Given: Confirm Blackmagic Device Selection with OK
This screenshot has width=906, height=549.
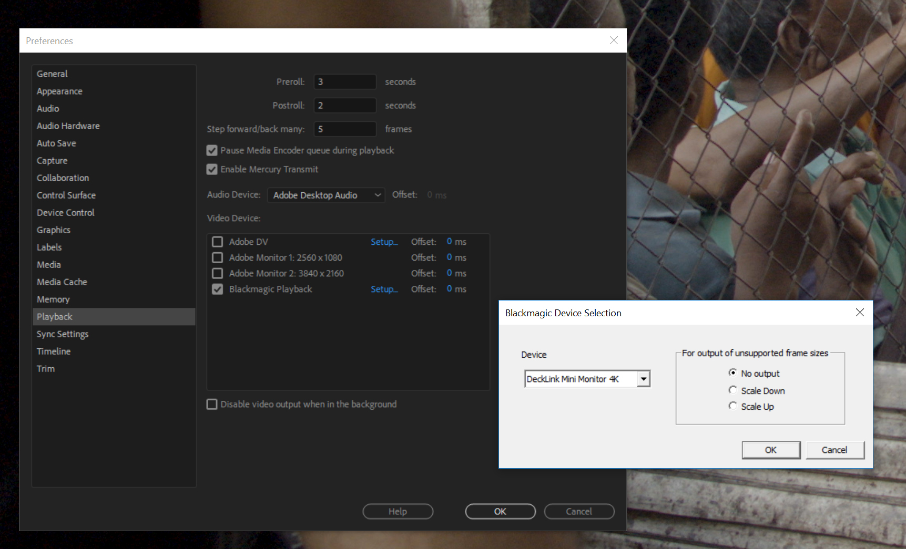Looking at the screenshot, I should point(770,450).
